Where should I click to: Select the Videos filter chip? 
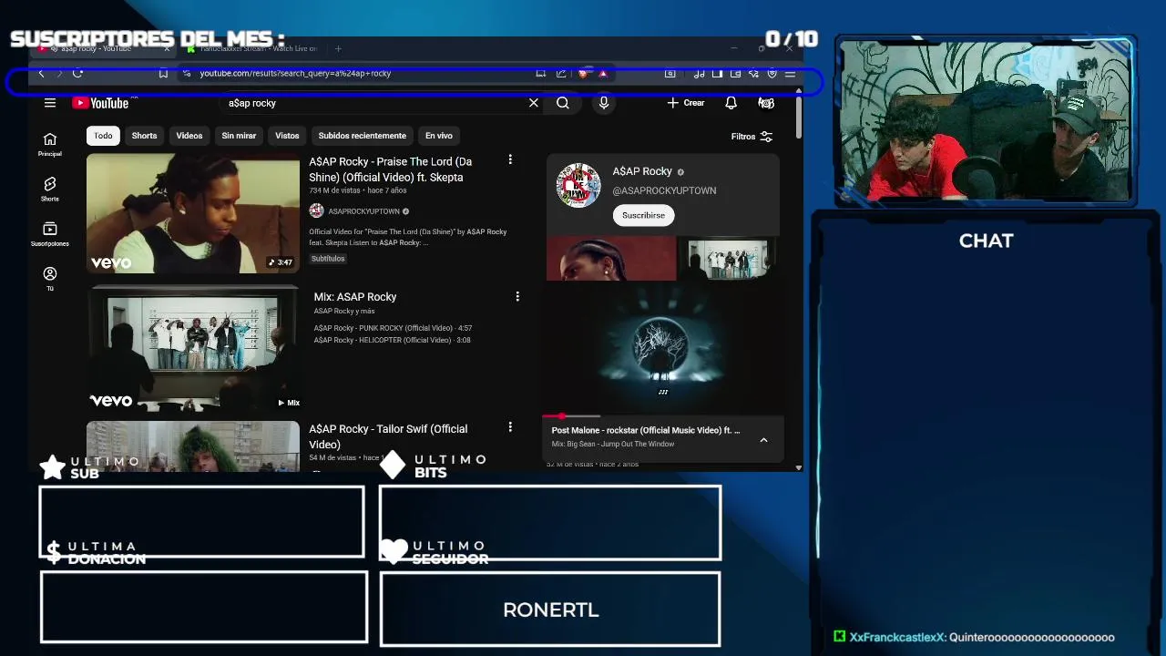tap(189, 136)
